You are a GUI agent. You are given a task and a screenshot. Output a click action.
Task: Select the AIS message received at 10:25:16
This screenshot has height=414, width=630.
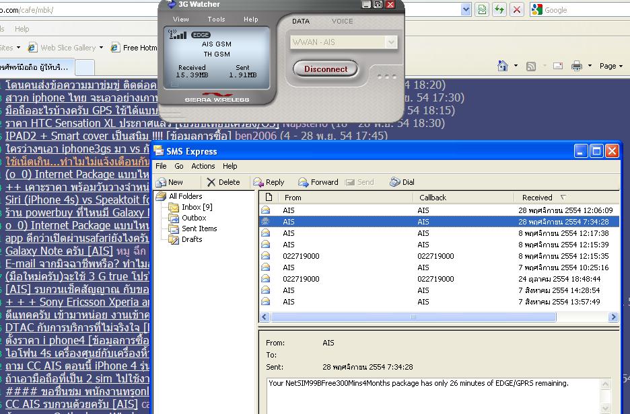point(439,267)
